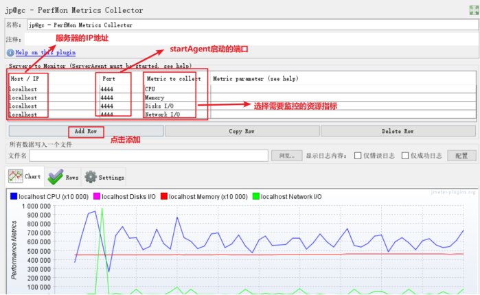Viewport: 480px width, 295px height.
Task: Click the localhost Disks I/O legend label
Action: (128, 197)
